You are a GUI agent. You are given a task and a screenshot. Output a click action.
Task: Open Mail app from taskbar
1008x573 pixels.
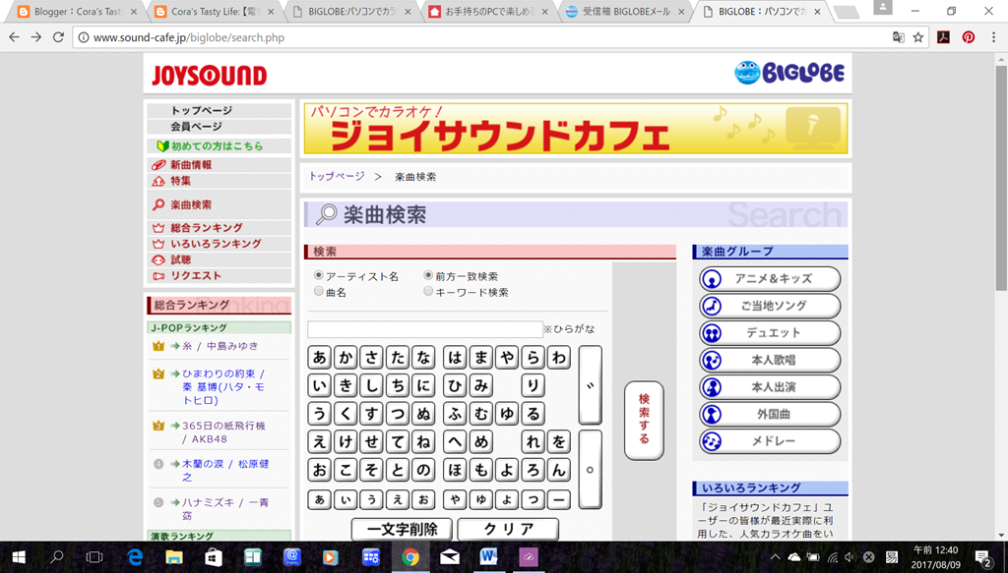(449, 557)
